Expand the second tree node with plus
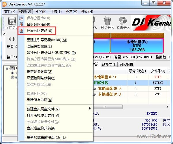This screenshot has width=173, height=144. pyautogui.click(x=12, y=73)
